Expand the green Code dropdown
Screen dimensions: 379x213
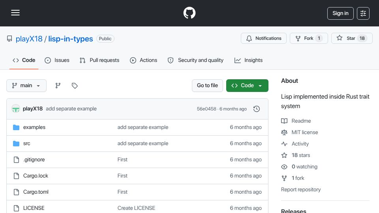click(x=247, y=86)
